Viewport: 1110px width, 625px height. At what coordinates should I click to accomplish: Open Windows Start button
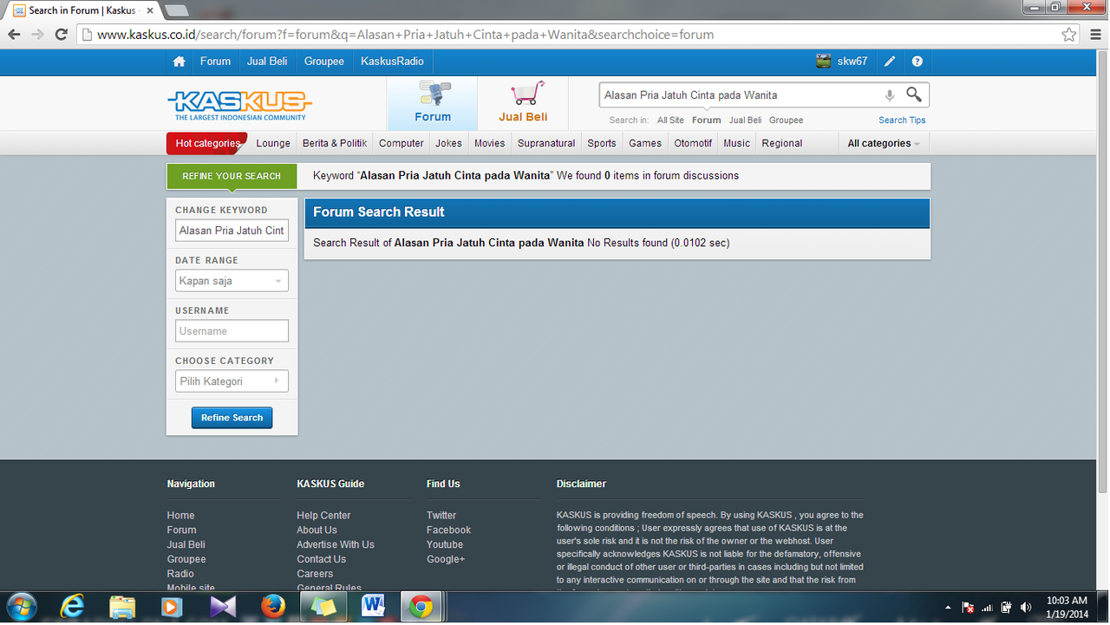(21, 606)
